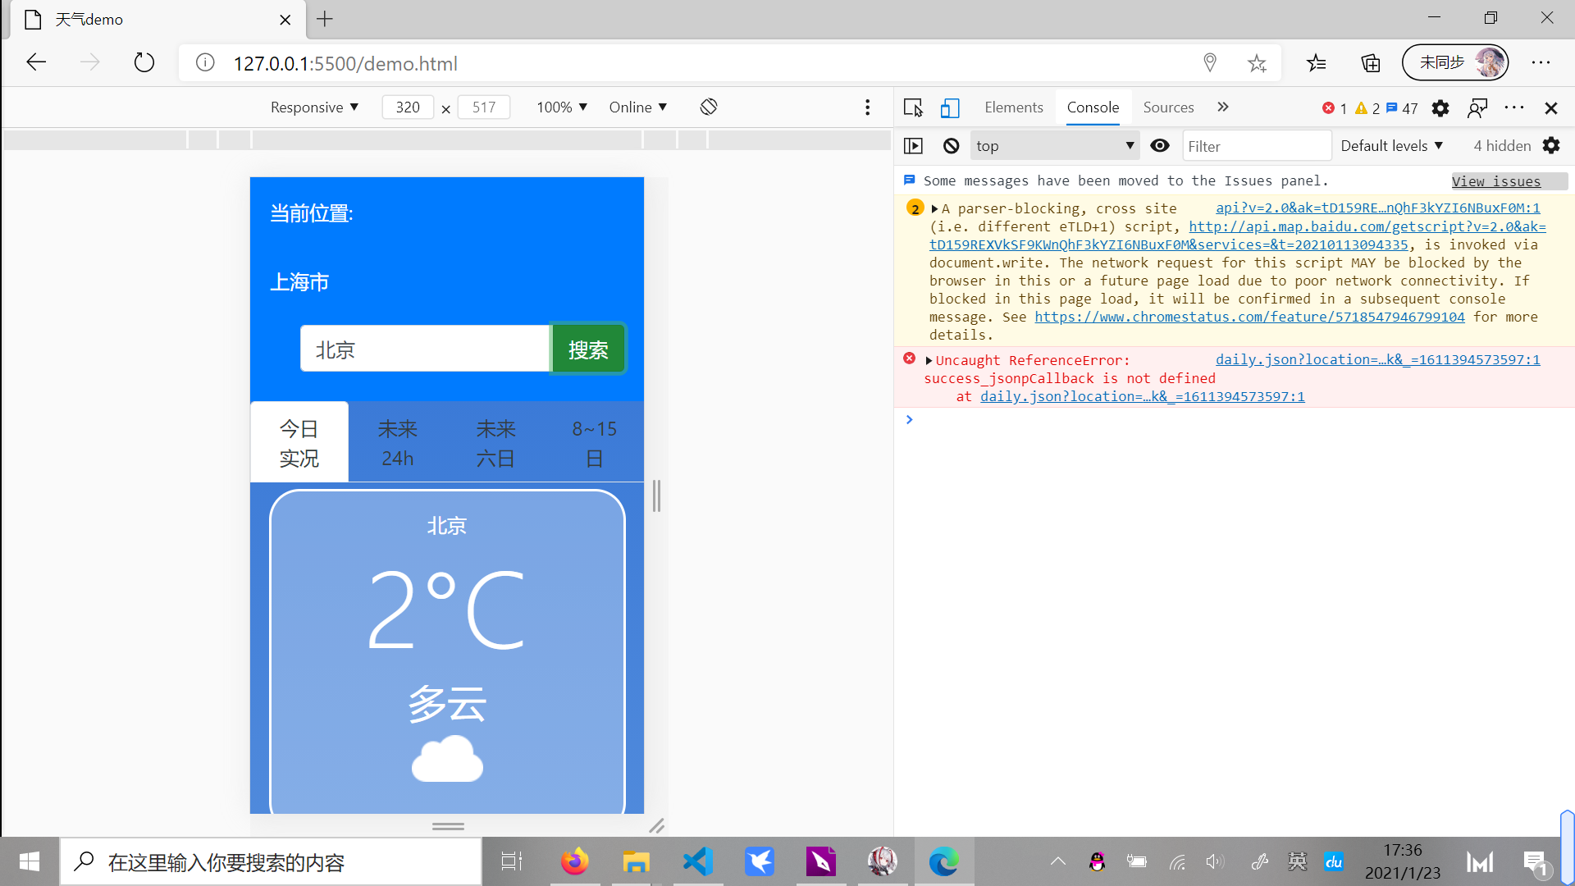Open Visual Studio Code from the taskbar
The height and width of the screenshot is (886, 1575).
[698, 861]
